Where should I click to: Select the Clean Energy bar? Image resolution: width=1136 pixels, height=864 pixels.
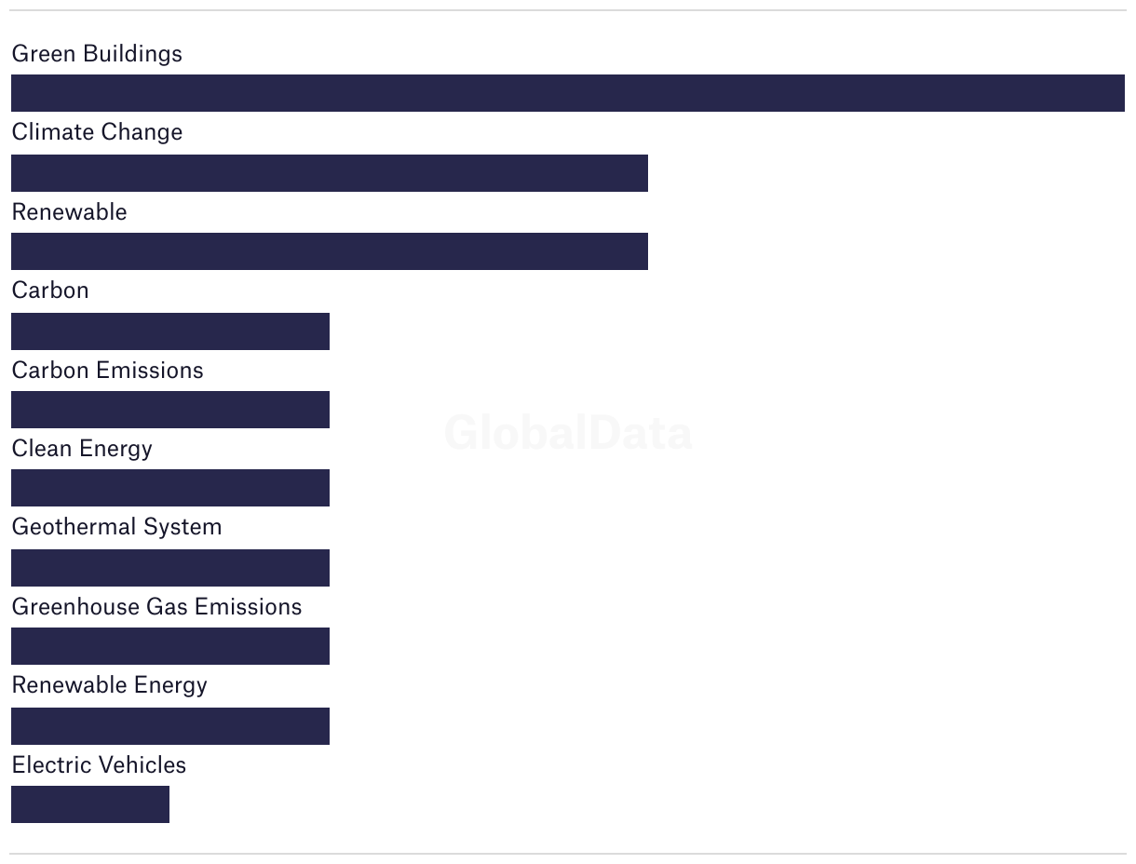(x=170, y=488)
